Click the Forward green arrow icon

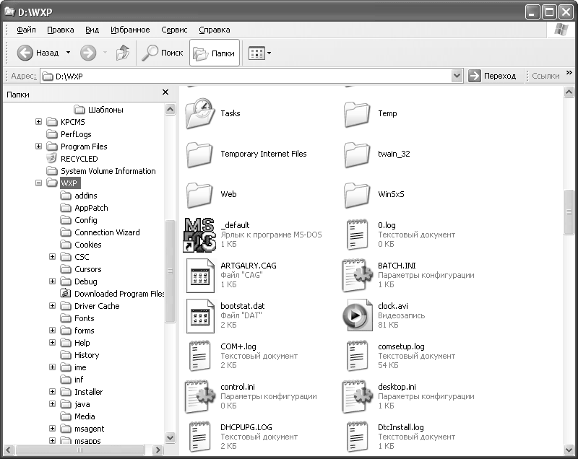[x=88, y=53]
